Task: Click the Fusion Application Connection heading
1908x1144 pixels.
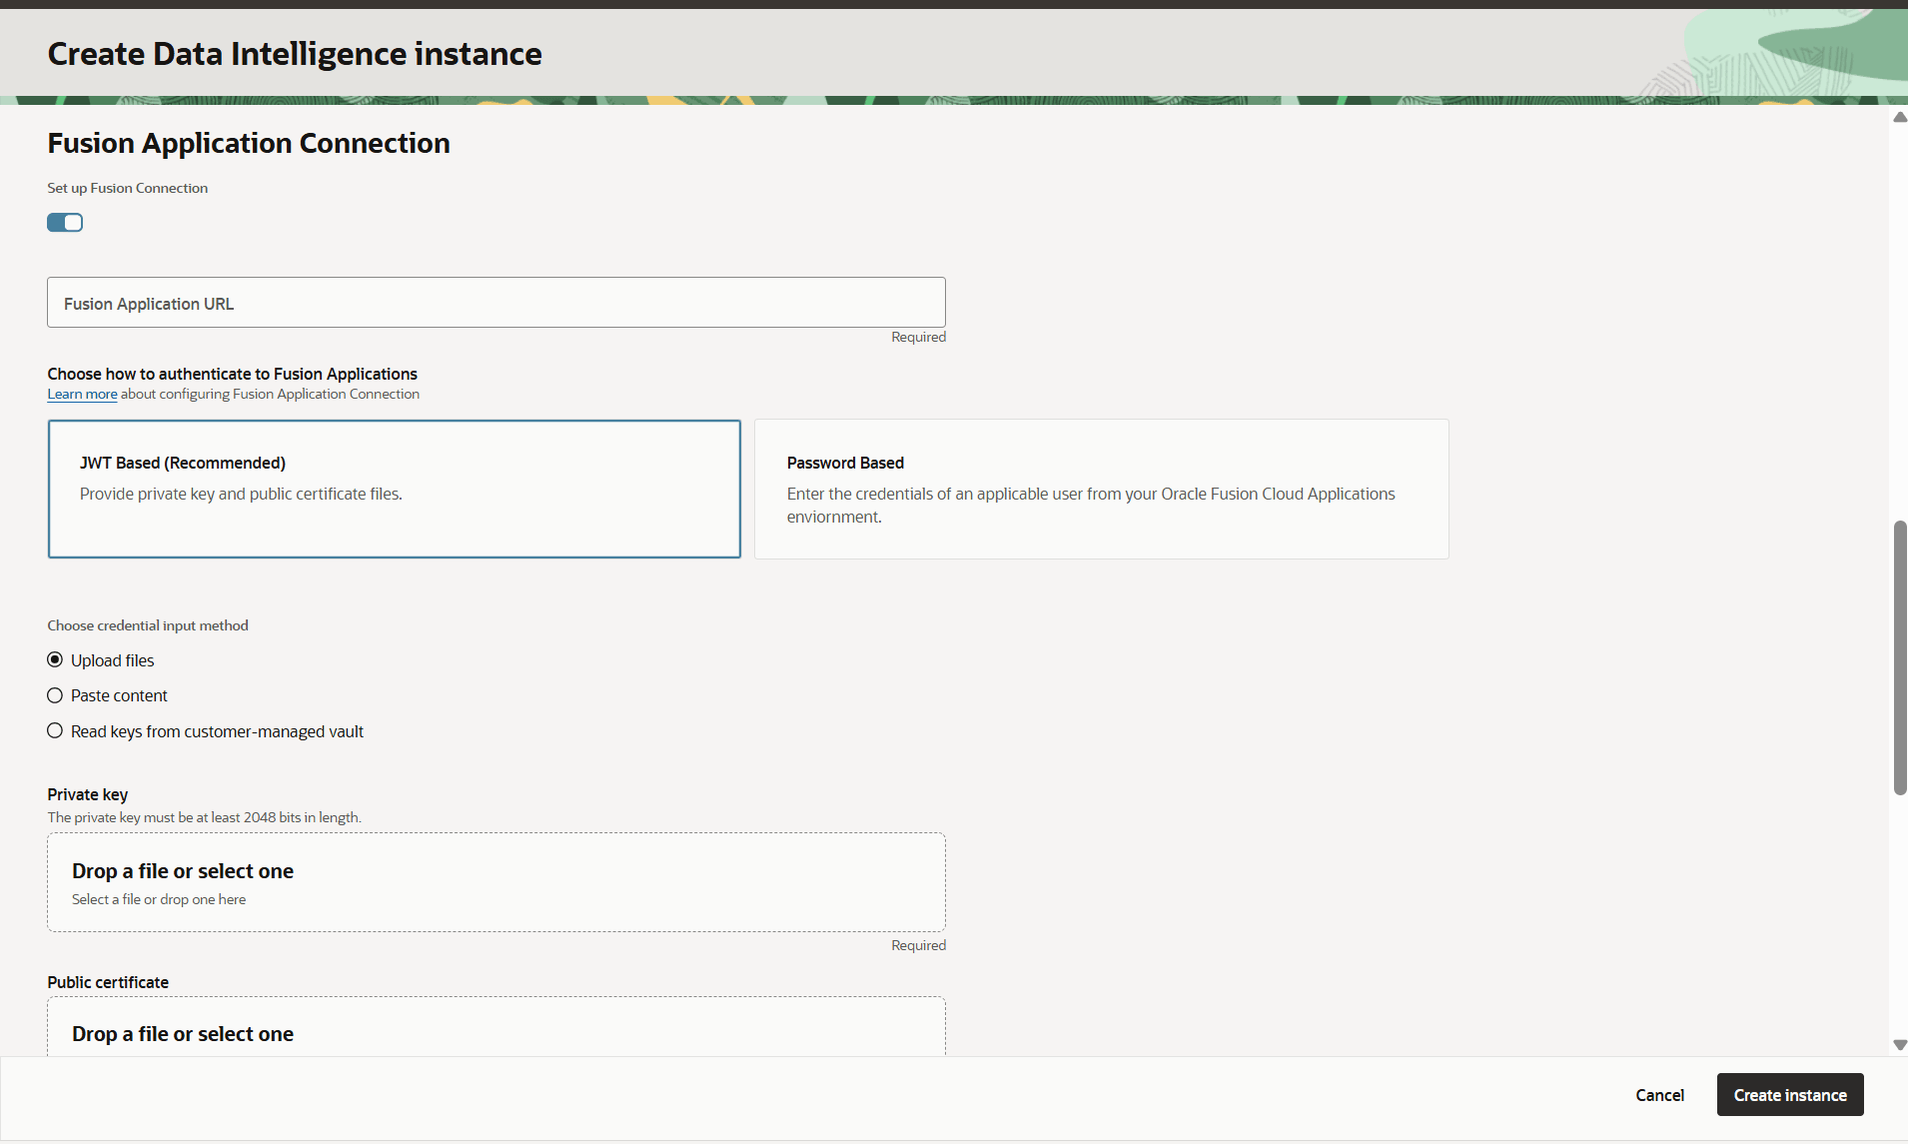Action: tap(248, 142)
